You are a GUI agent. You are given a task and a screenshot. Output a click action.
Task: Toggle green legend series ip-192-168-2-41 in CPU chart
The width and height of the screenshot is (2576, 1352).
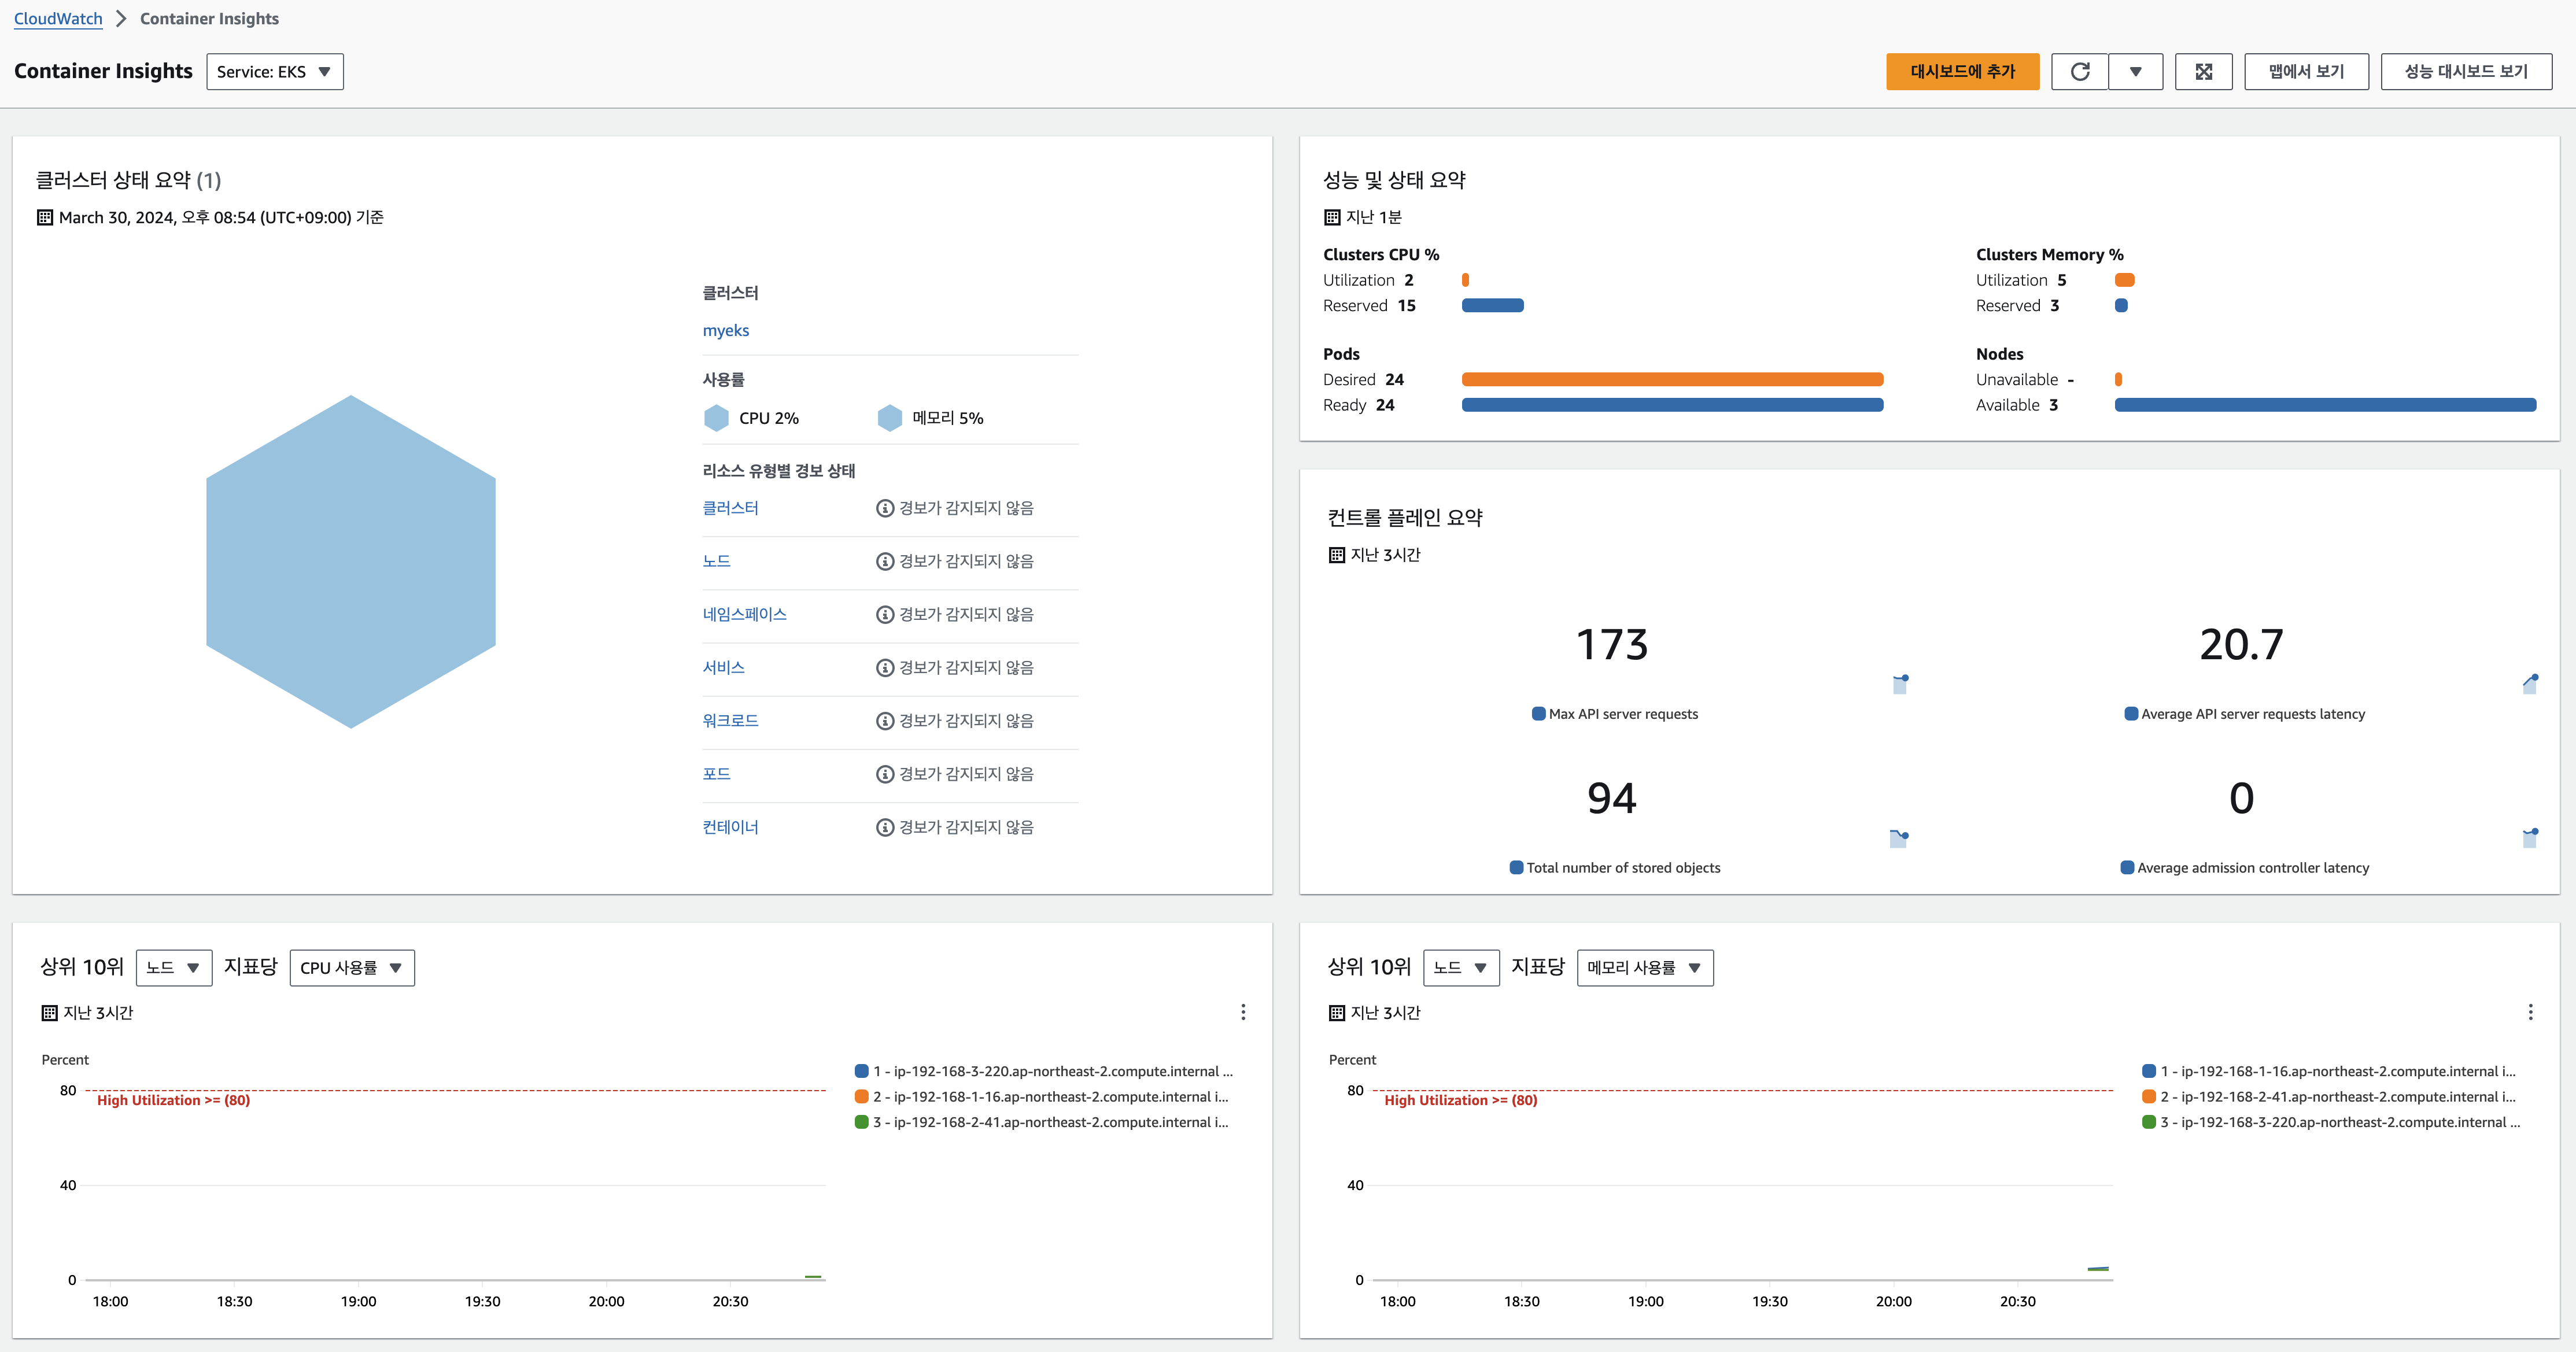coord(862,1122)
